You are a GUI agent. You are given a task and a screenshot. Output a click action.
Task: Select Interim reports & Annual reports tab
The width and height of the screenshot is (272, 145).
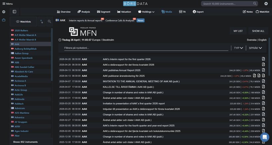tap(86, 21)
